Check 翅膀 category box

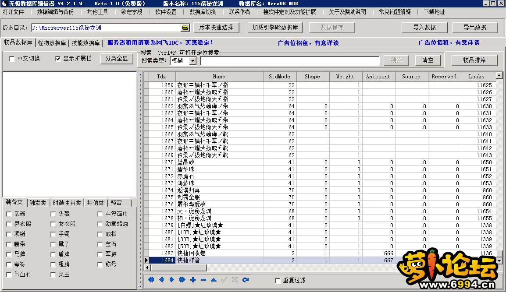click(x=53, y=264)
